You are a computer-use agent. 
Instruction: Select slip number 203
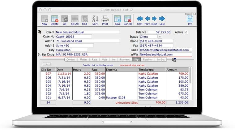(x=48, y=89)
